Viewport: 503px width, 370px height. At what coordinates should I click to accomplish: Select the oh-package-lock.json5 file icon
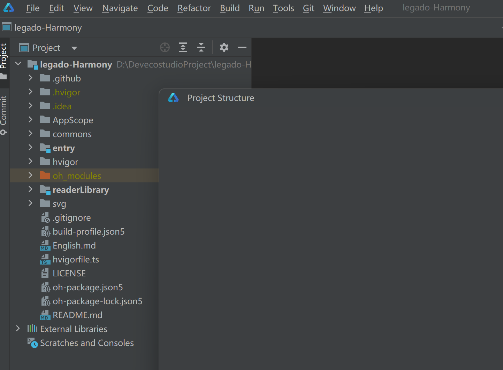(45, 301)
